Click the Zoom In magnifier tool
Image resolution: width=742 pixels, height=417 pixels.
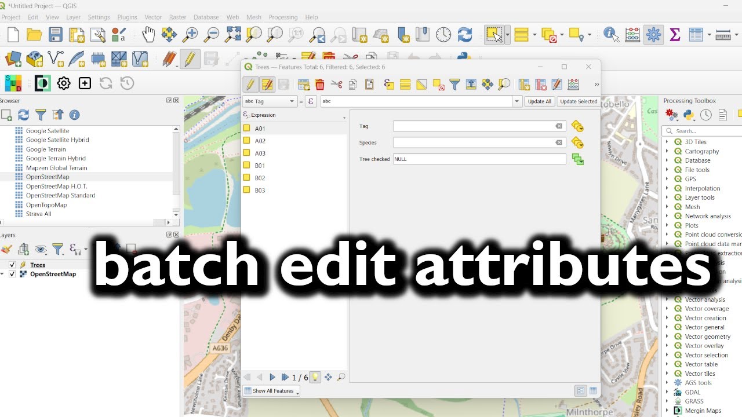tap(191, 35)
